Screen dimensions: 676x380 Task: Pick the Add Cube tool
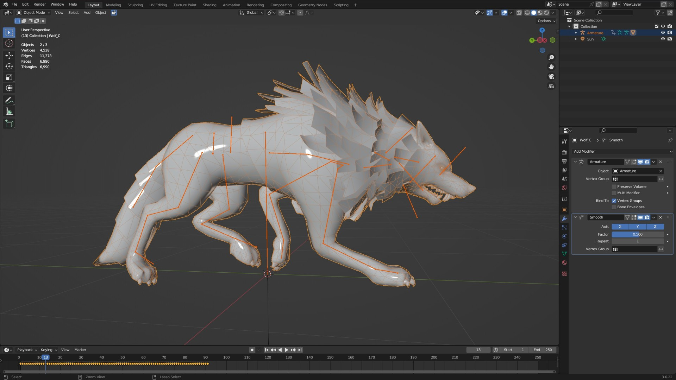9,123
